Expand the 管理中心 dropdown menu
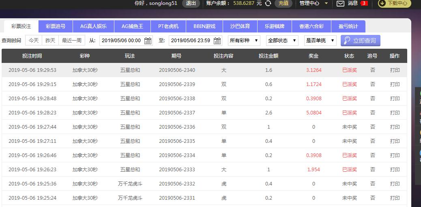Viewport: 421px width, 207px height. pos(314,3)
